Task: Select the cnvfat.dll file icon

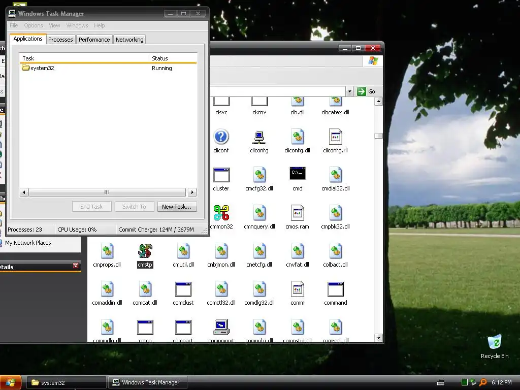Action: click(297, 251)
